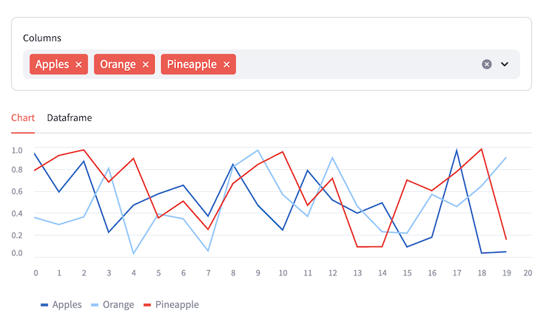Image resolution: width=549 pixels, height=333 pixels.
Task: Switch to the Dataframe tab
Action: pos(70,117)
